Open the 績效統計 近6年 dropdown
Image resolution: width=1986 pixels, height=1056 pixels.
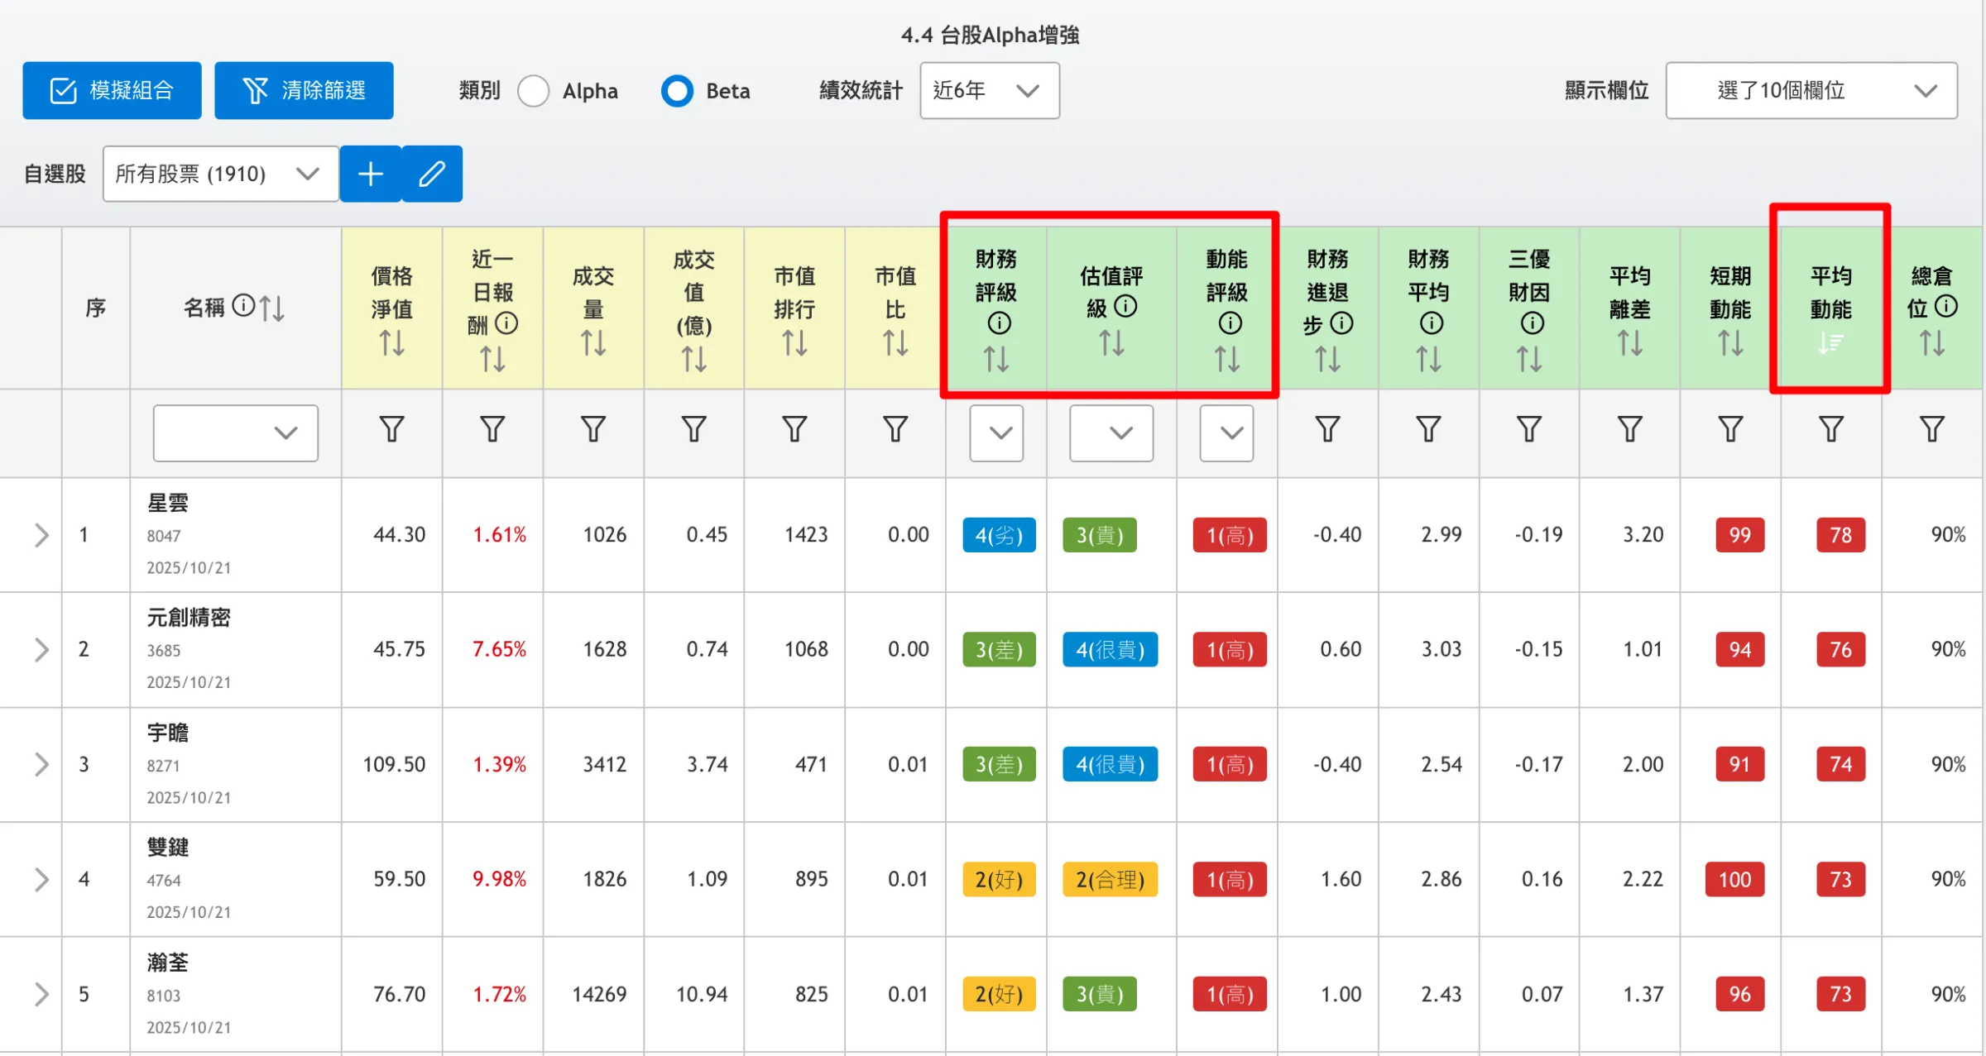coord(989,90)
